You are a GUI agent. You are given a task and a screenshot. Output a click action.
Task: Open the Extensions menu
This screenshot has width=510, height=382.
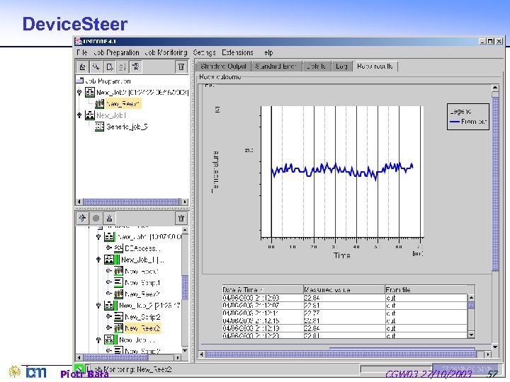pos(238,52)
